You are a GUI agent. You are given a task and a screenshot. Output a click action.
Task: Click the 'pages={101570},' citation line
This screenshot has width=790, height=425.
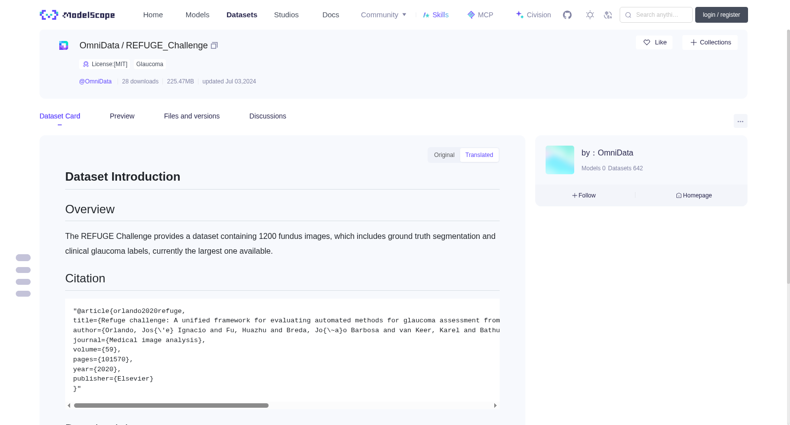click(x=103, y=359)
